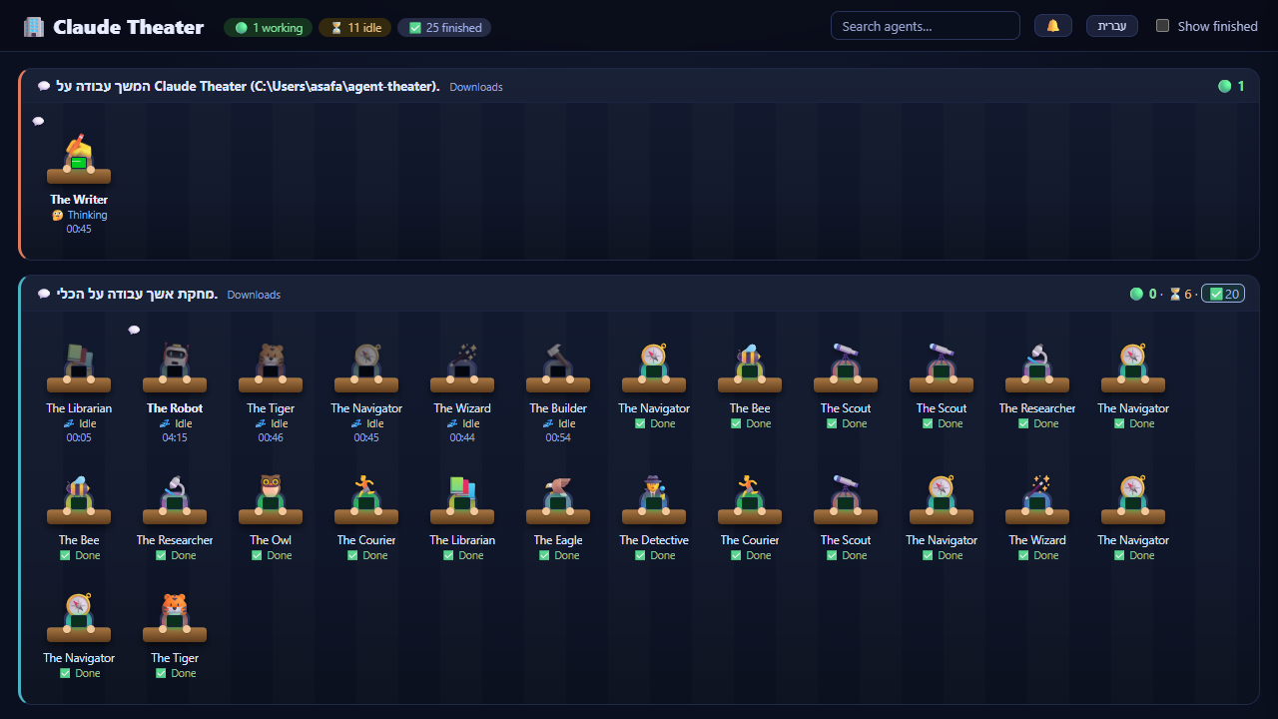Click the Claude Theater building logo
The width and height of the screenshot is (1278, 719).
[34, 27]
